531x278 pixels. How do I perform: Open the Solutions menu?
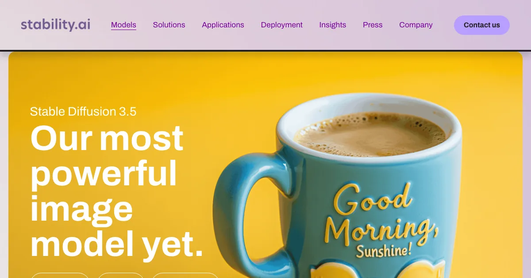[x=169, y=25]
